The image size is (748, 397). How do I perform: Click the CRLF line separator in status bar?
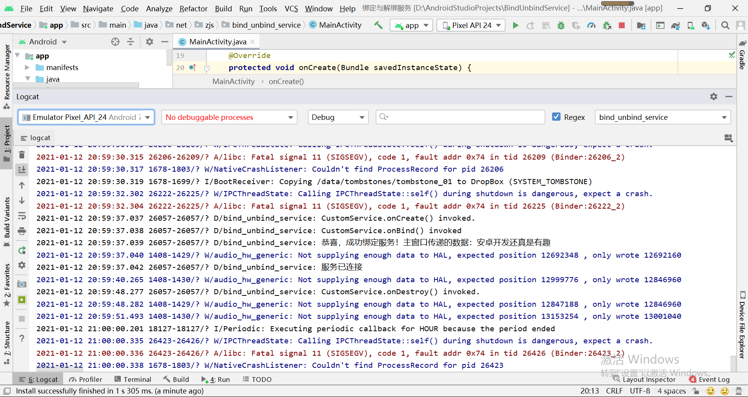click(x=614, y=391)
